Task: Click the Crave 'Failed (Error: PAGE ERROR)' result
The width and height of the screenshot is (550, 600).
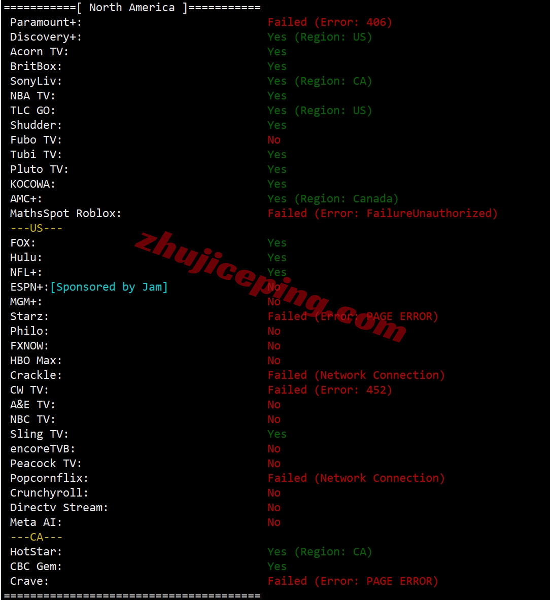Action: [353, 581]
